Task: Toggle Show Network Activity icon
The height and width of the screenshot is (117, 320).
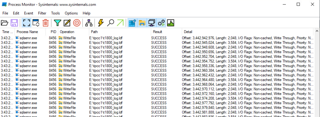Action: [152, 23]
